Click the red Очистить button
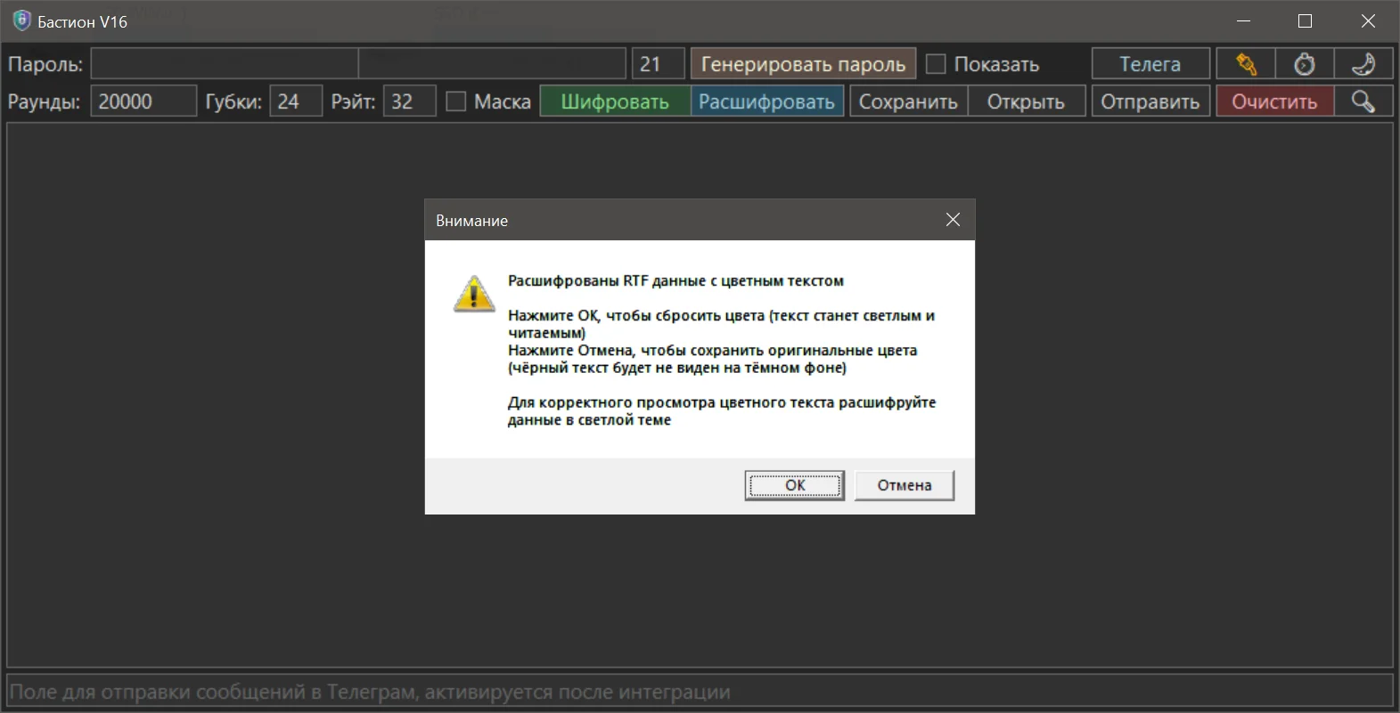The height and width of the screenshot is (713, 1400). pyautogui.click(x=1274, y=101)
